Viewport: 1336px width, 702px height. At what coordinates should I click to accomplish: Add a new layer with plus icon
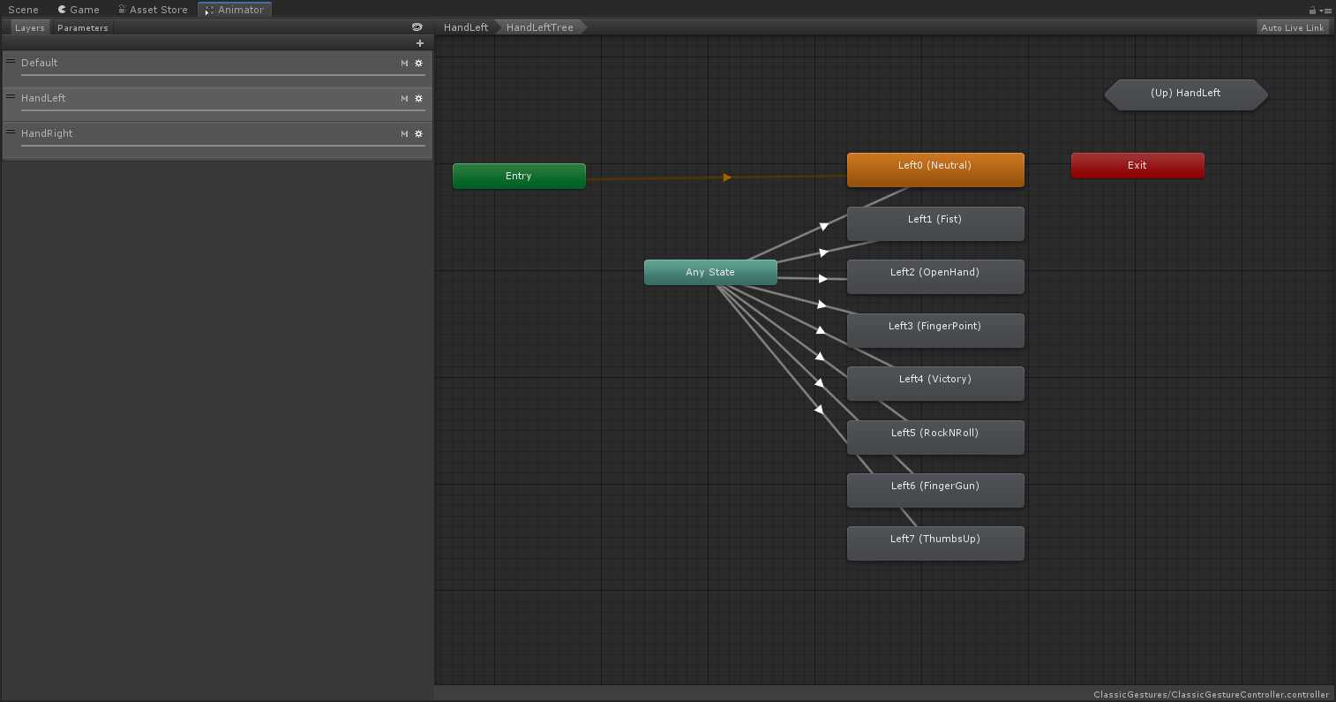point(419,43)
